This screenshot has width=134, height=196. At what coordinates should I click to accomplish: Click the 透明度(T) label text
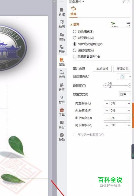pos(79,86)
